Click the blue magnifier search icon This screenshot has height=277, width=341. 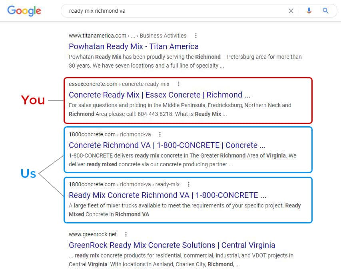click(x=325, y=11)
